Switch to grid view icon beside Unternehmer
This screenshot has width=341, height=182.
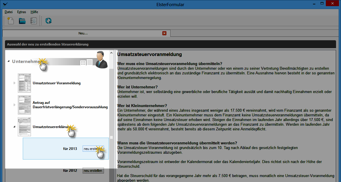83,63
